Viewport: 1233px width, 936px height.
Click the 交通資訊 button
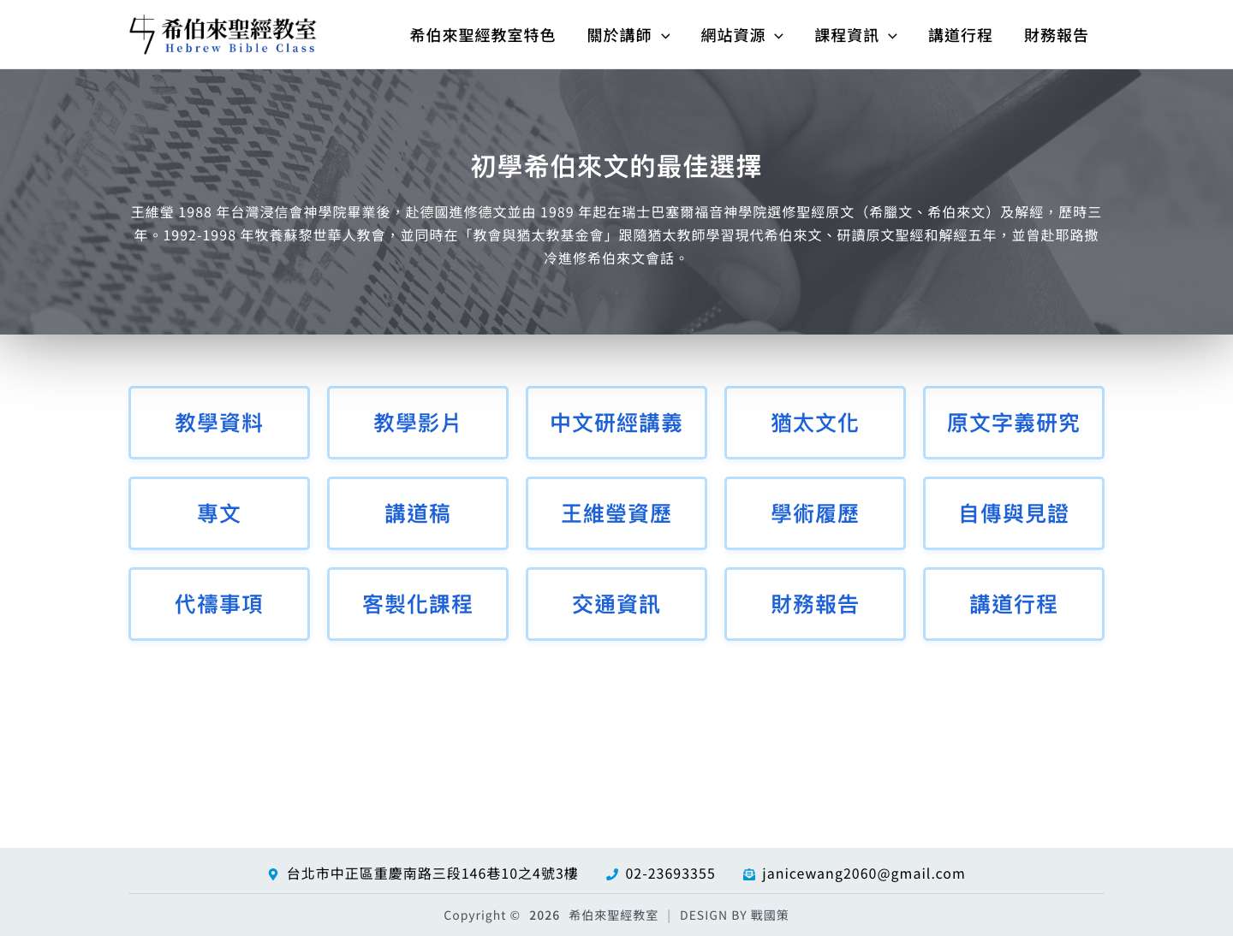(x=616, y=604)
